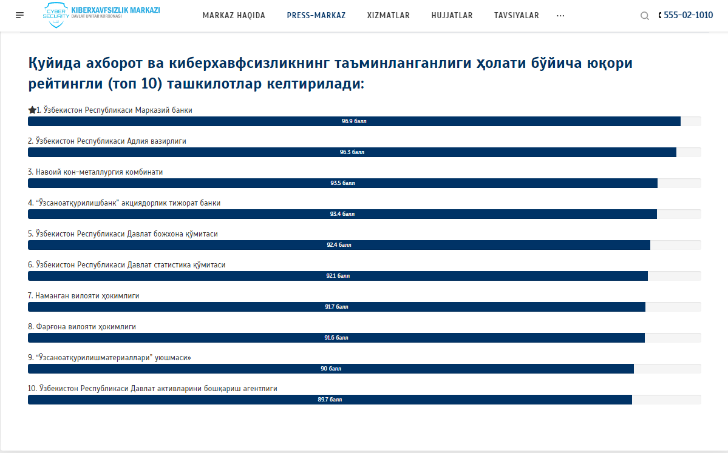This screenshot has height=453, width=728.
Task: Open the MARKAZ HAQIDA menu
Action: (234, 16)
